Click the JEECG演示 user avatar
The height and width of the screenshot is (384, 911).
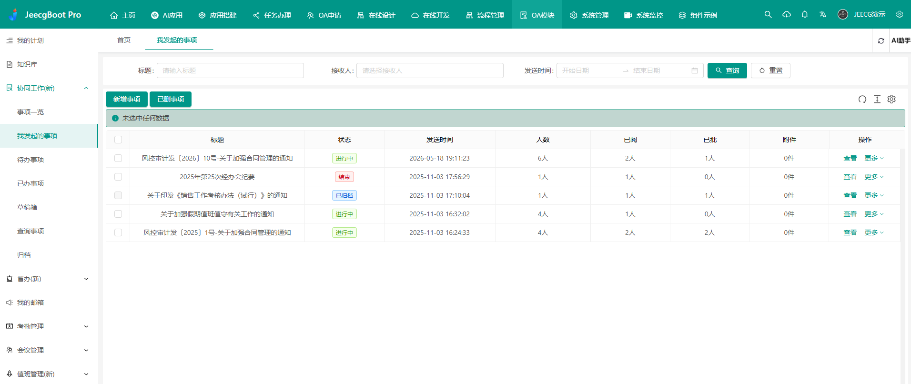click(843, 14)
